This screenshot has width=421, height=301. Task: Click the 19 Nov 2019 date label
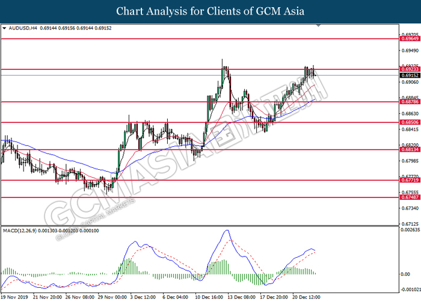click(14, 297)
